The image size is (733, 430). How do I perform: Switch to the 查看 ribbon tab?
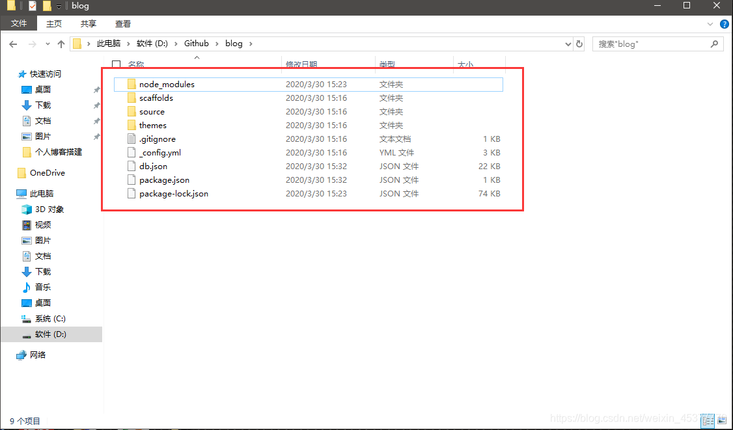pyautogui.click(x=122, y=23)
